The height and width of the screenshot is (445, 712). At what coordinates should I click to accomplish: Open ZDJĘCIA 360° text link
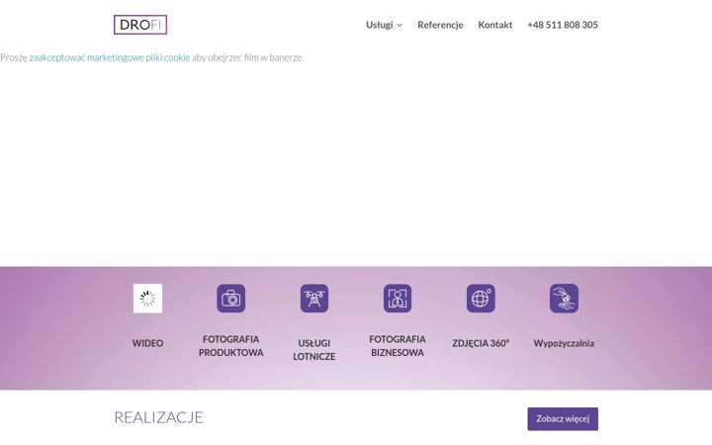coord(481,343)
